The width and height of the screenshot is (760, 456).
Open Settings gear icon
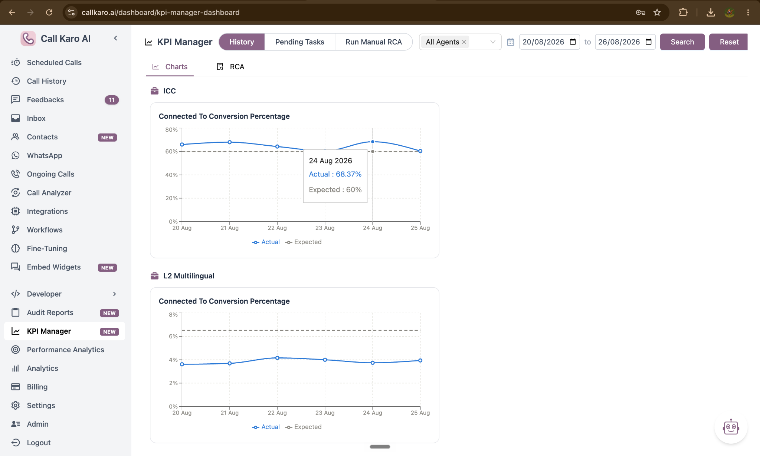coord(16,405)
